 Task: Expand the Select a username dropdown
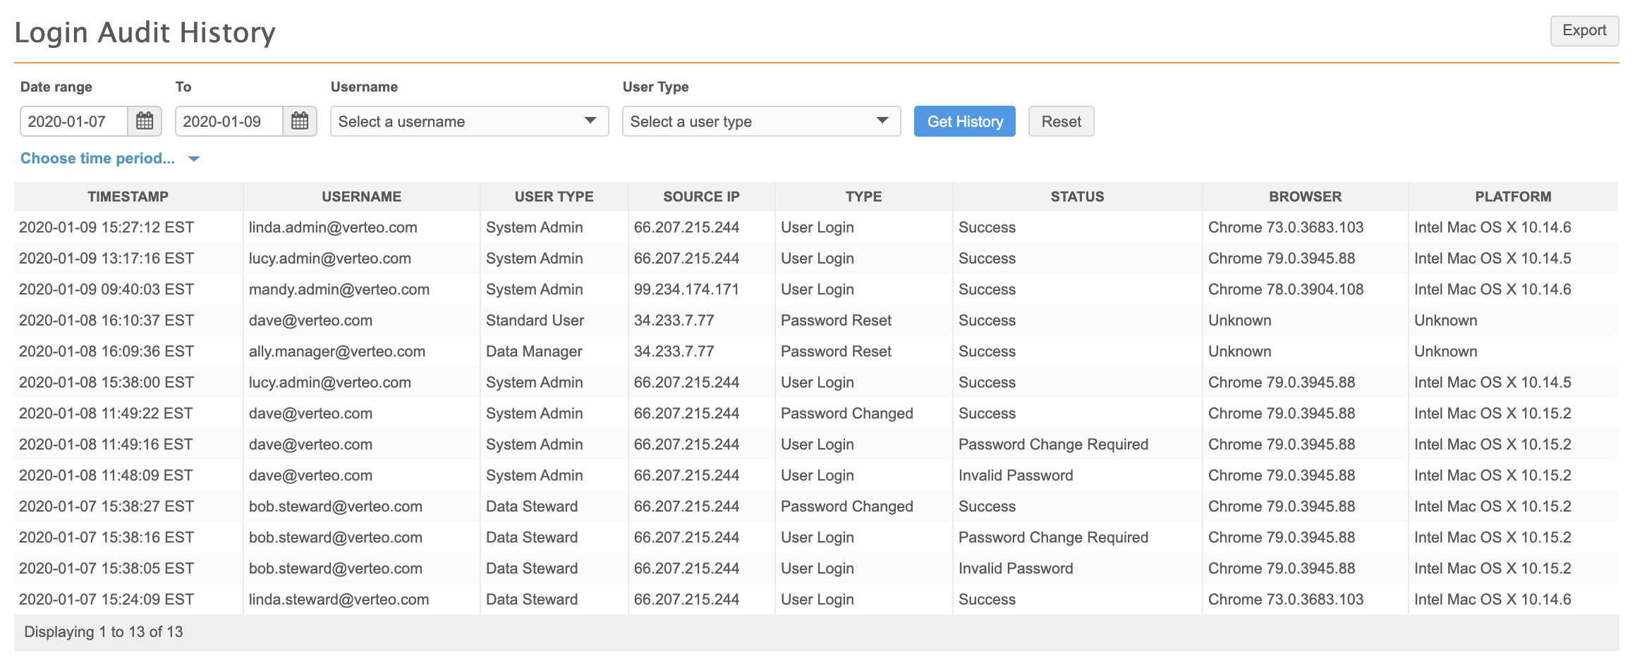pos(469,121)
